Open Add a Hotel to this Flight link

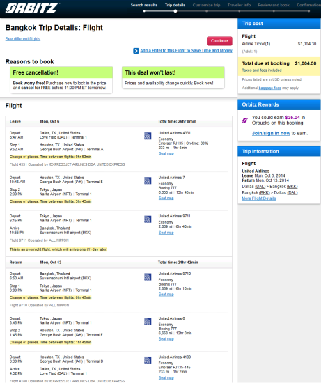[186, 51]
